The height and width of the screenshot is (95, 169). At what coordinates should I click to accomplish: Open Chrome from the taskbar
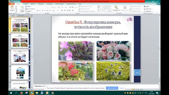[53, 93]
